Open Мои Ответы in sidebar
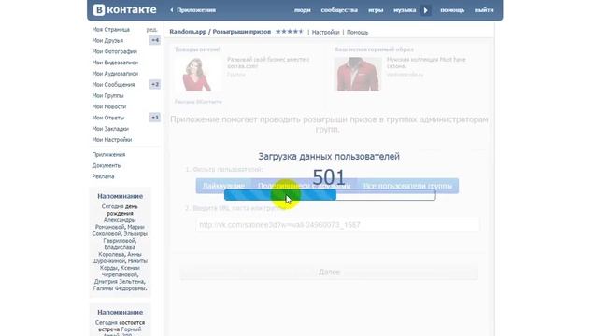This screenshot has width=598, height=336. pyautogui.click(x=108, y=118)
